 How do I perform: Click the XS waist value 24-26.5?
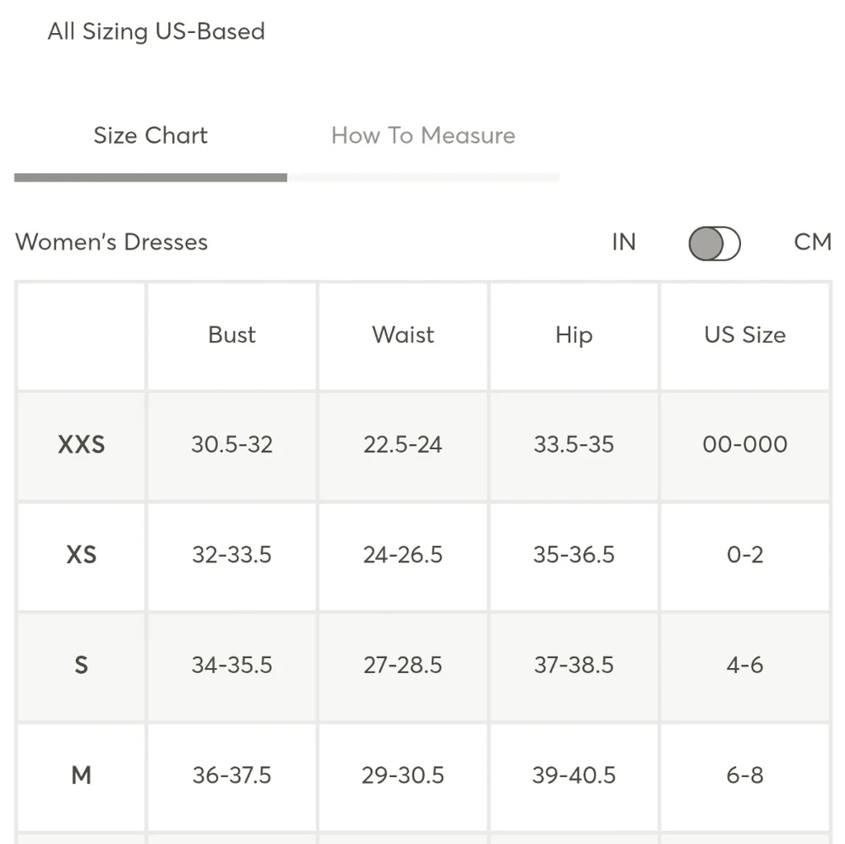[x=403, y=555]
